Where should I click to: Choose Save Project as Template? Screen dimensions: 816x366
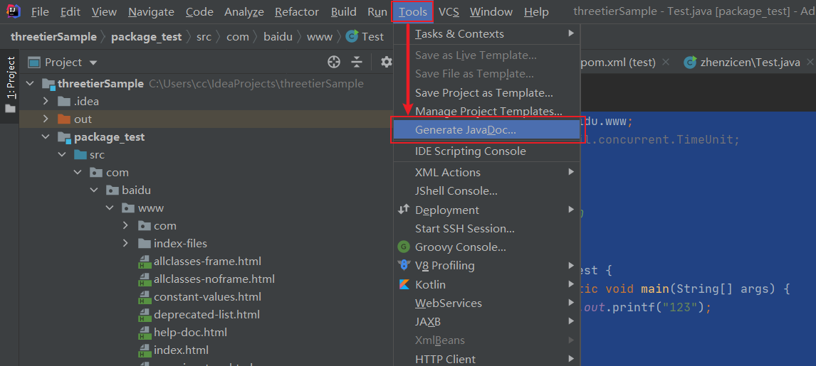[483, 92]
